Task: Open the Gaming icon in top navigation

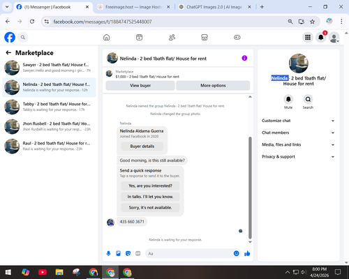Action: point(237,37)
